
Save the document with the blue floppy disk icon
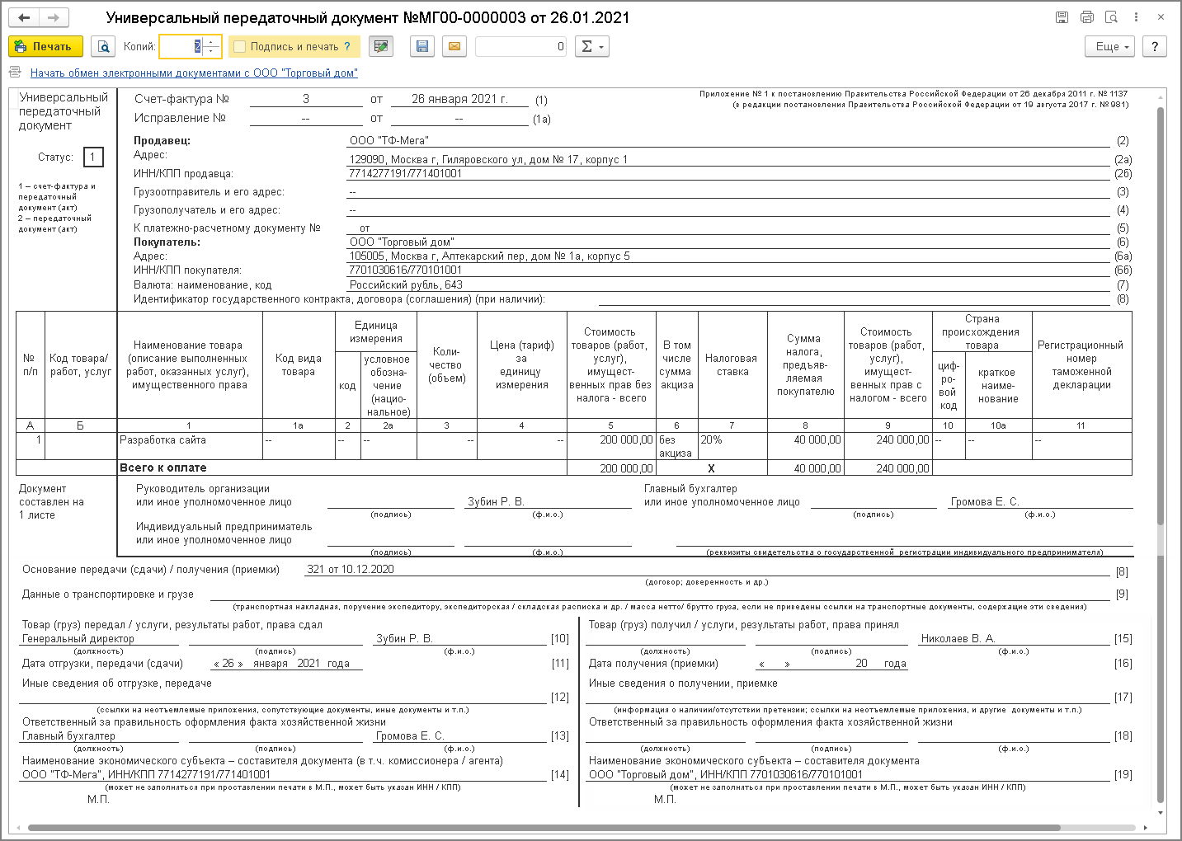(422, 47)
